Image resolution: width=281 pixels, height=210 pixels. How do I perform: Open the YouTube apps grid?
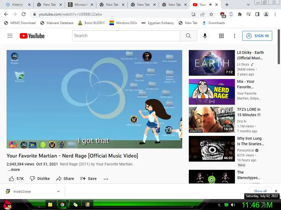[x=221, y=36]
